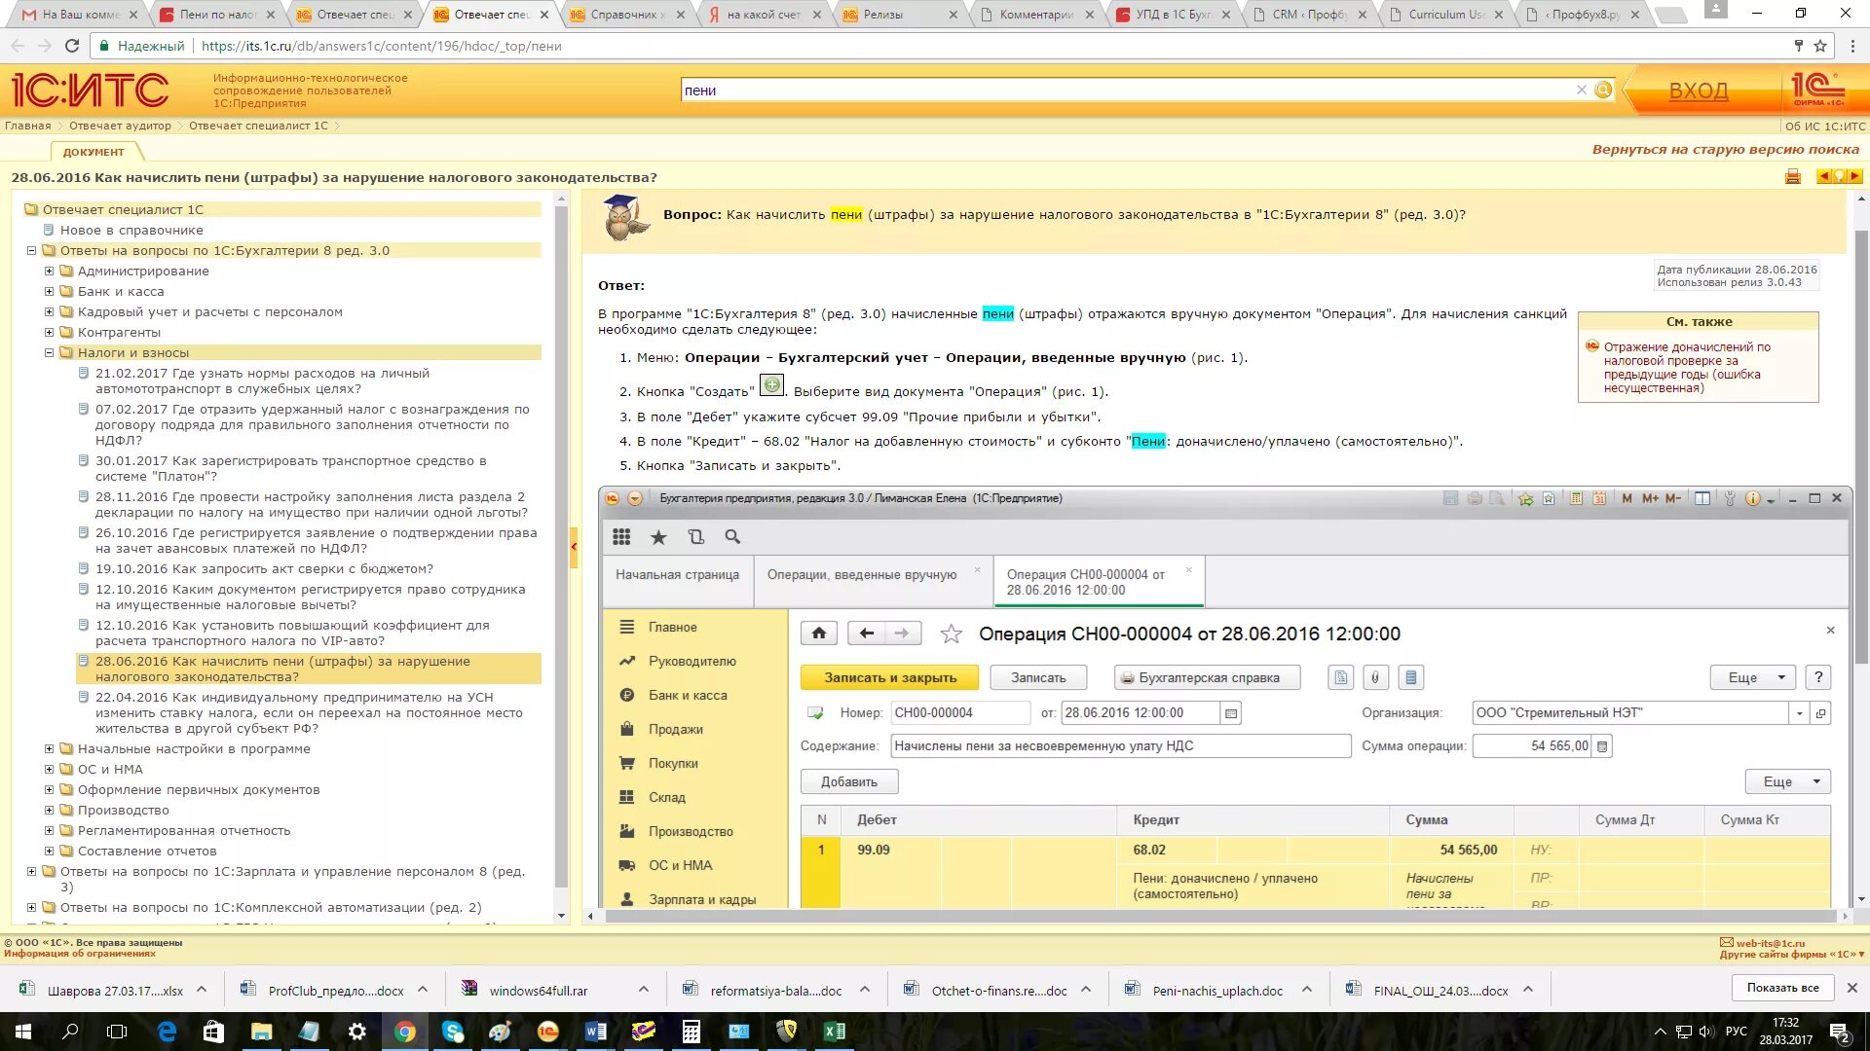Click ВХОД login button
The image size is (1870, 1051).
click(x=1699, y=91)
